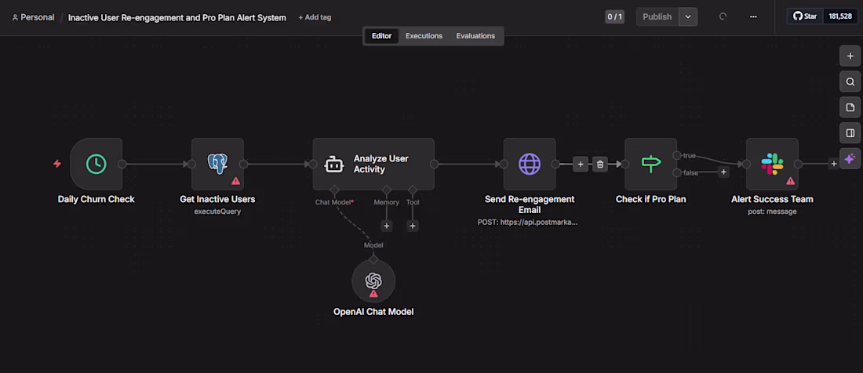Click the Chat Model connector diamond
This screenshot has width=863, height=373.
click(x=334, y=190)
